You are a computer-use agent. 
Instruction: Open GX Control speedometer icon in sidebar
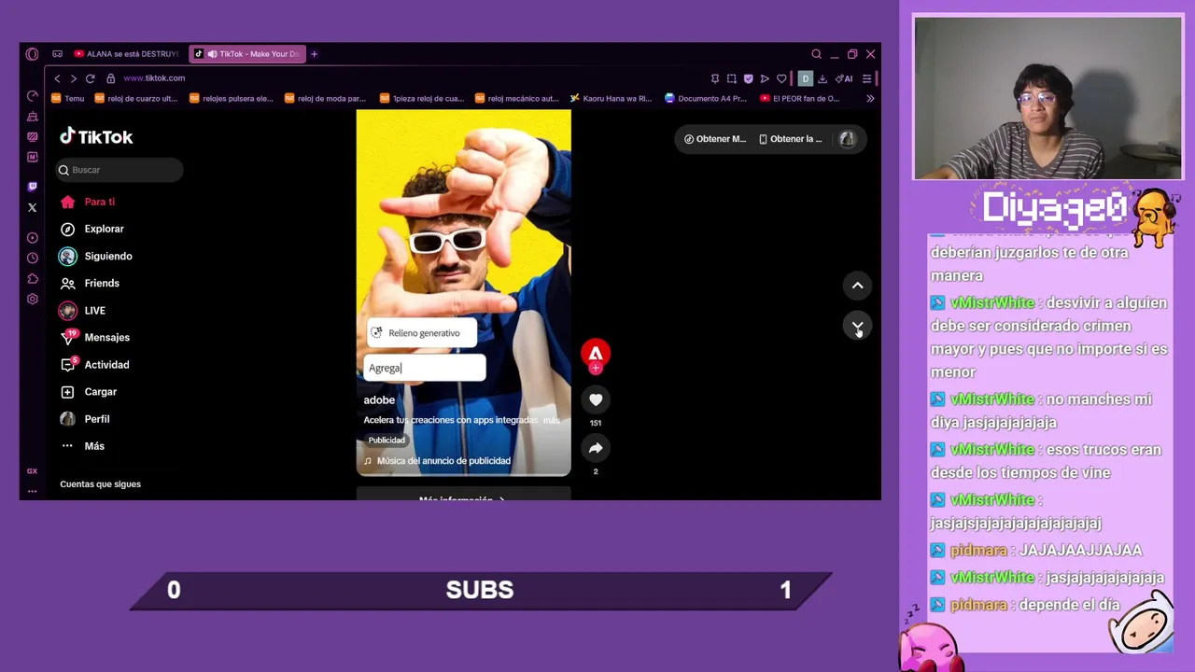(33, 96)
